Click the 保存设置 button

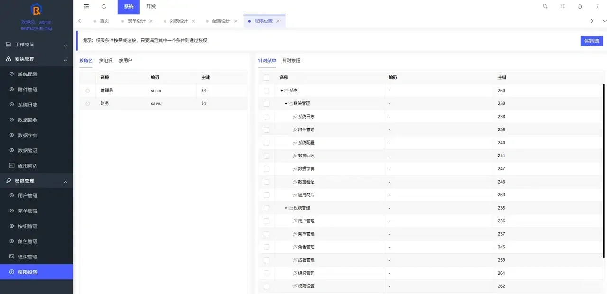pyautogui.click(x=591, y=41)
